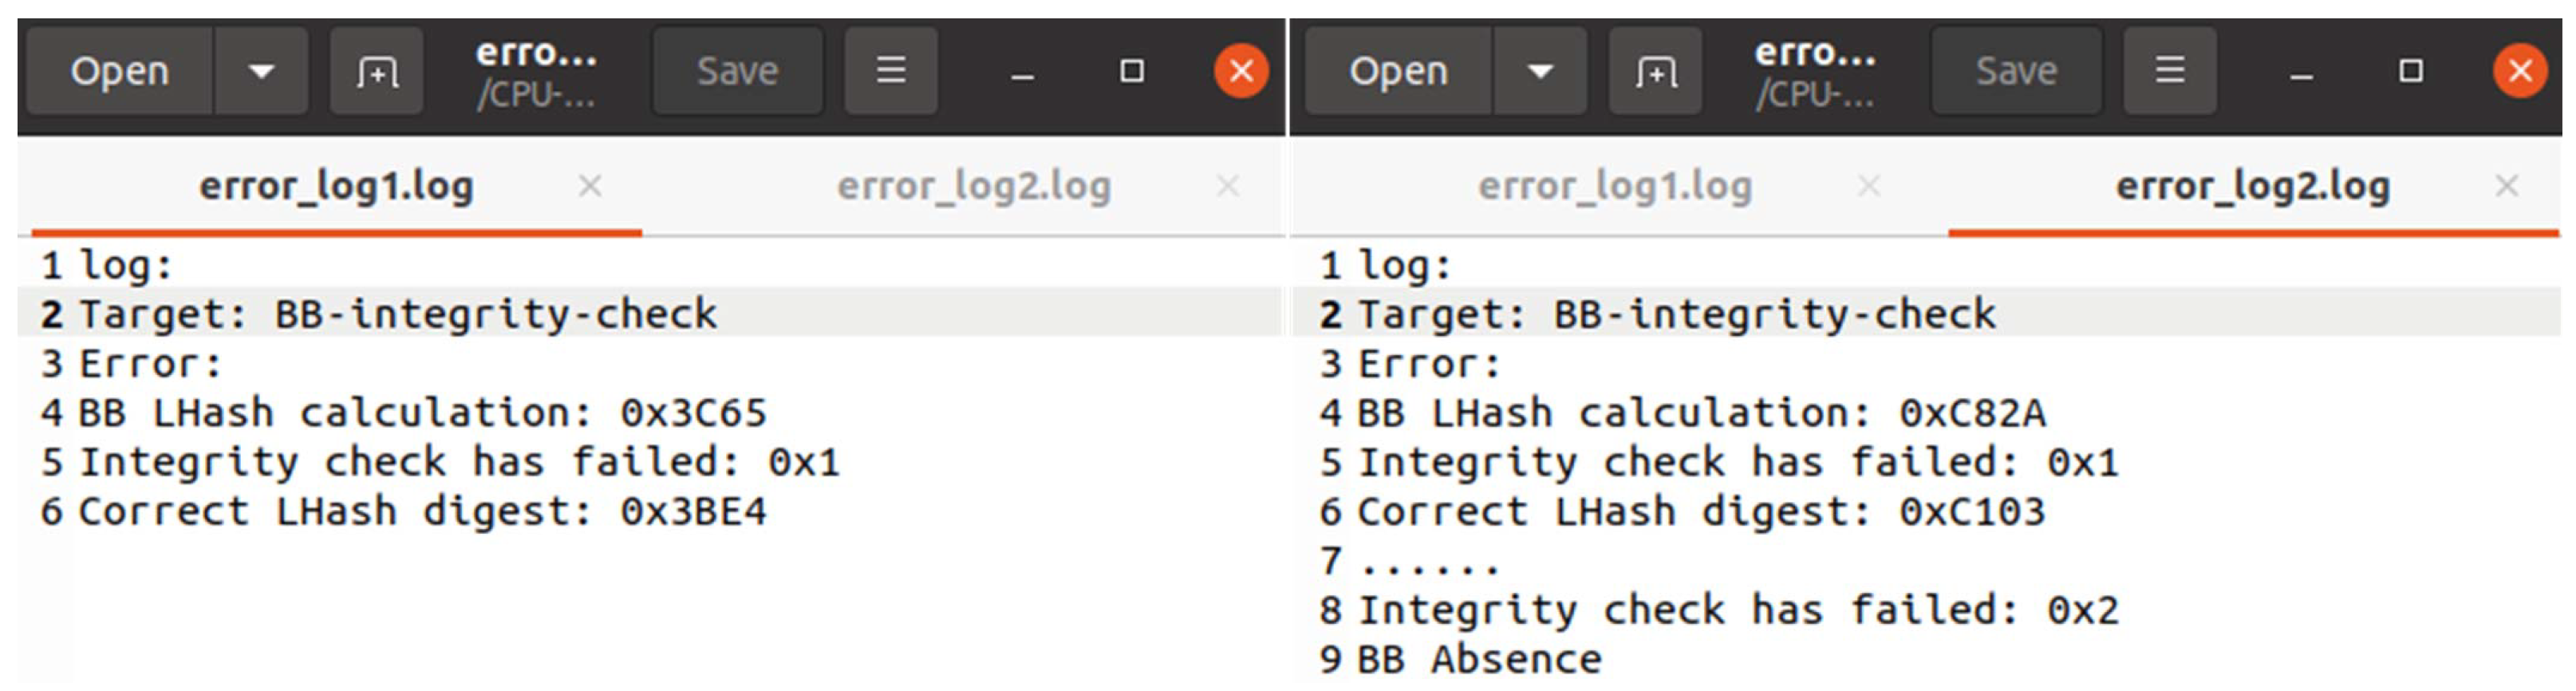Screen dimensions: 2576x691
Task: Expand the Open recent dropdown in left window
Action: click(x=261, y=71)
